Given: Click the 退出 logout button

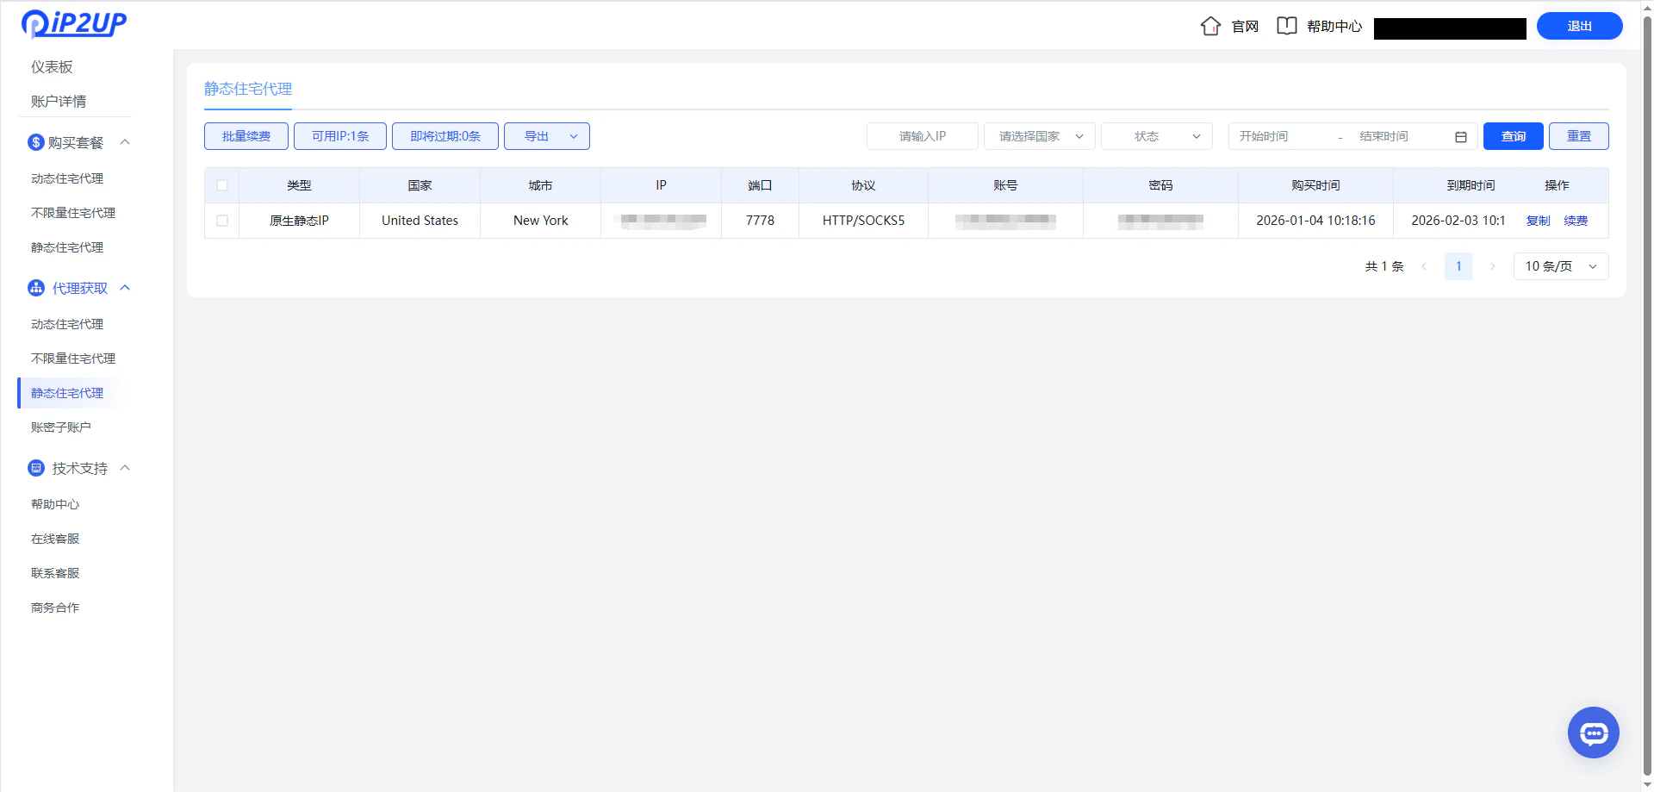Looking at the screenshot, I should tap(1579, 26).
